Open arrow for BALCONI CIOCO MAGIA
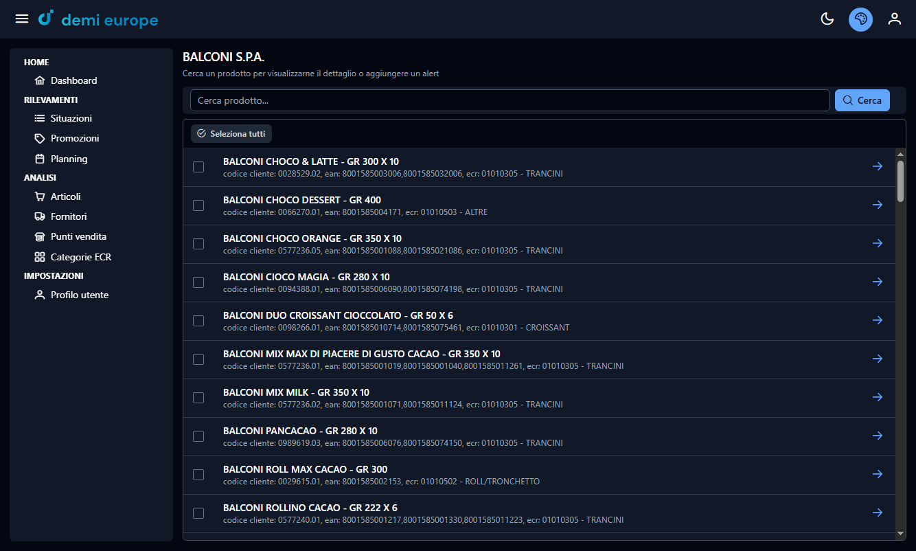Viewport: 916px width, 551px height. [877, 282]
